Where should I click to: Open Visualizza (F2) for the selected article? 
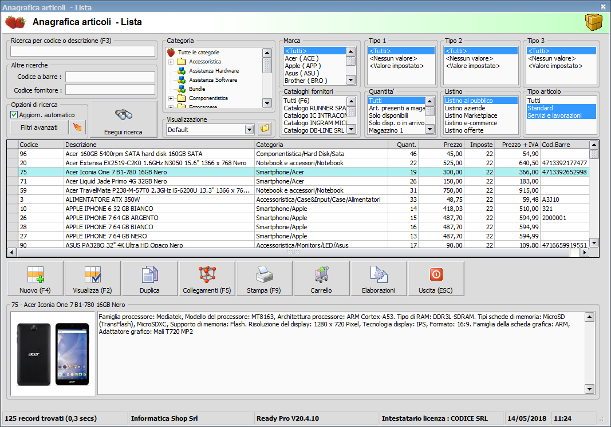click(x=92, y=278)
